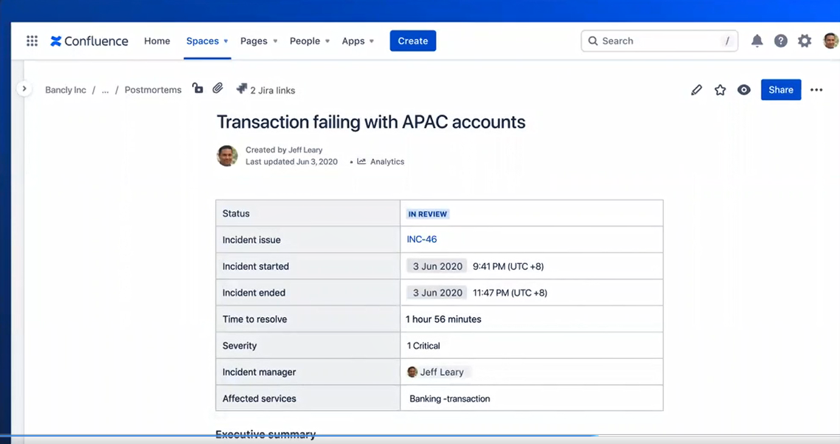Click the incident started date 3 Jun 2020

[437, 266]
